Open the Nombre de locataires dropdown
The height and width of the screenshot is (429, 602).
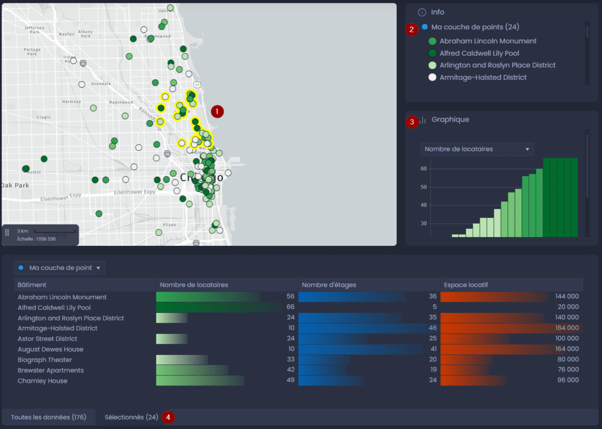click(x=477, y=149)
